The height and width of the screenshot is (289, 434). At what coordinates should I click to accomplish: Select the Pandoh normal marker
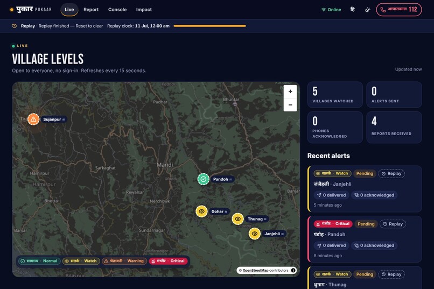203,179
